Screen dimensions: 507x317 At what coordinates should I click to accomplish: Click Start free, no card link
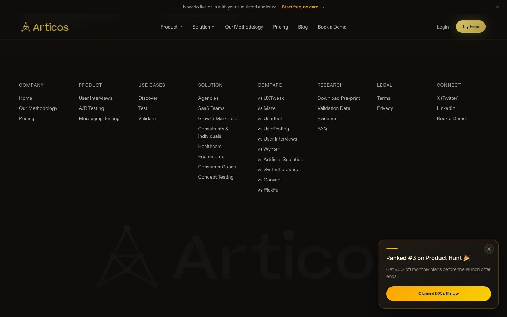(303, 7)
